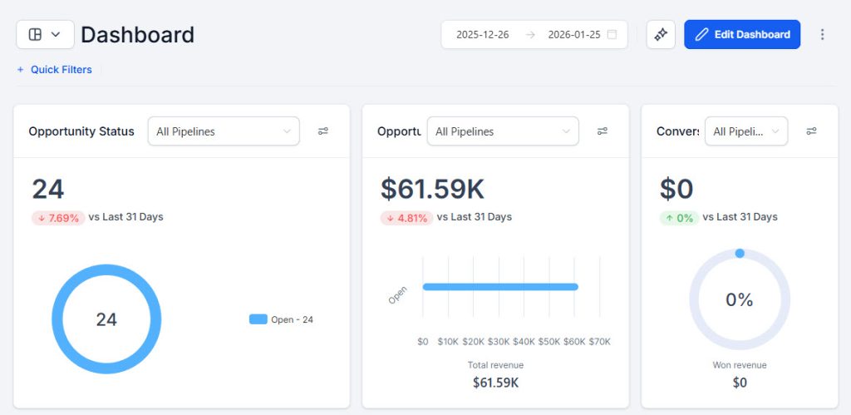This screenshot has width=851, height=415.
Task: Open Opportunity Value widget filter settings icon
Action: click(603, 131)
